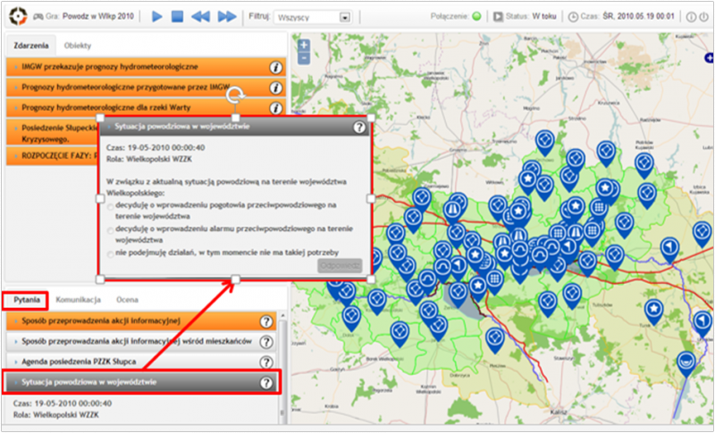
Task: Open the Ocena tab
Action: (128, 300)
